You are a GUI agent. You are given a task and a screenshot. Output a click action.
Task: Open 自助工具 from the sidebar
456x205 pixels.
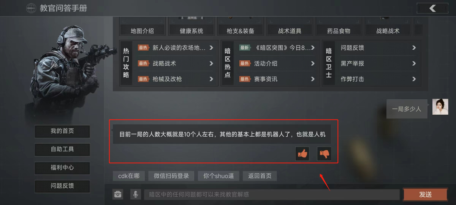point(62,150)
